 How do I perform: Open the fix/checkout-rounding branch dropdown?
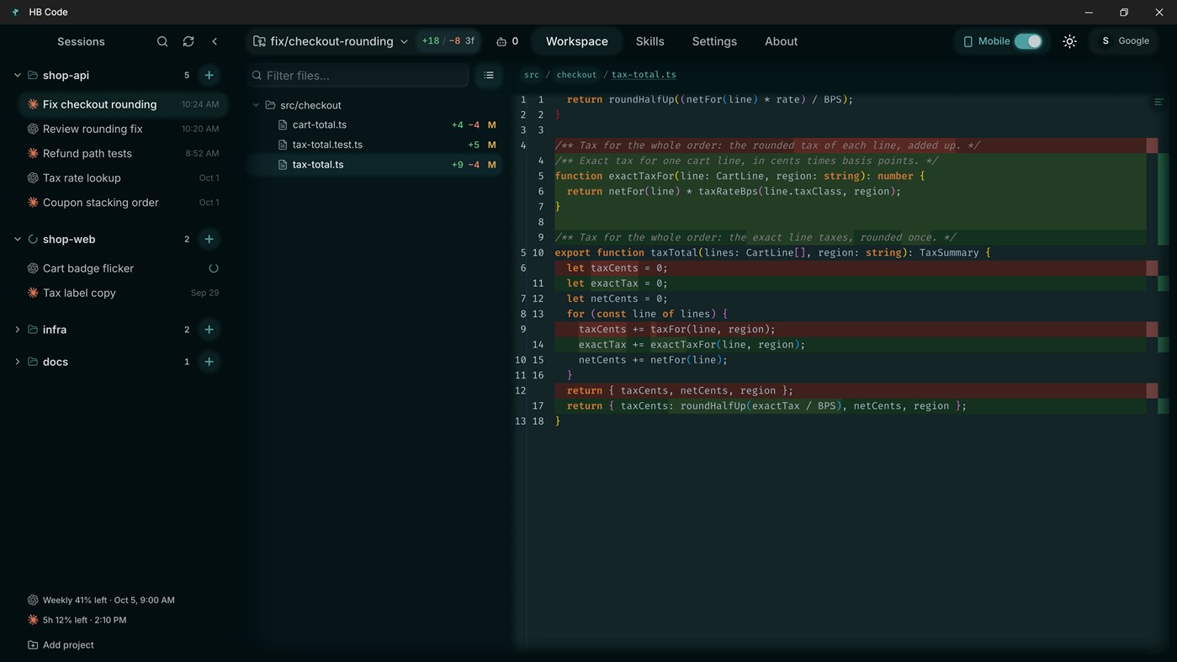[330, 41]
